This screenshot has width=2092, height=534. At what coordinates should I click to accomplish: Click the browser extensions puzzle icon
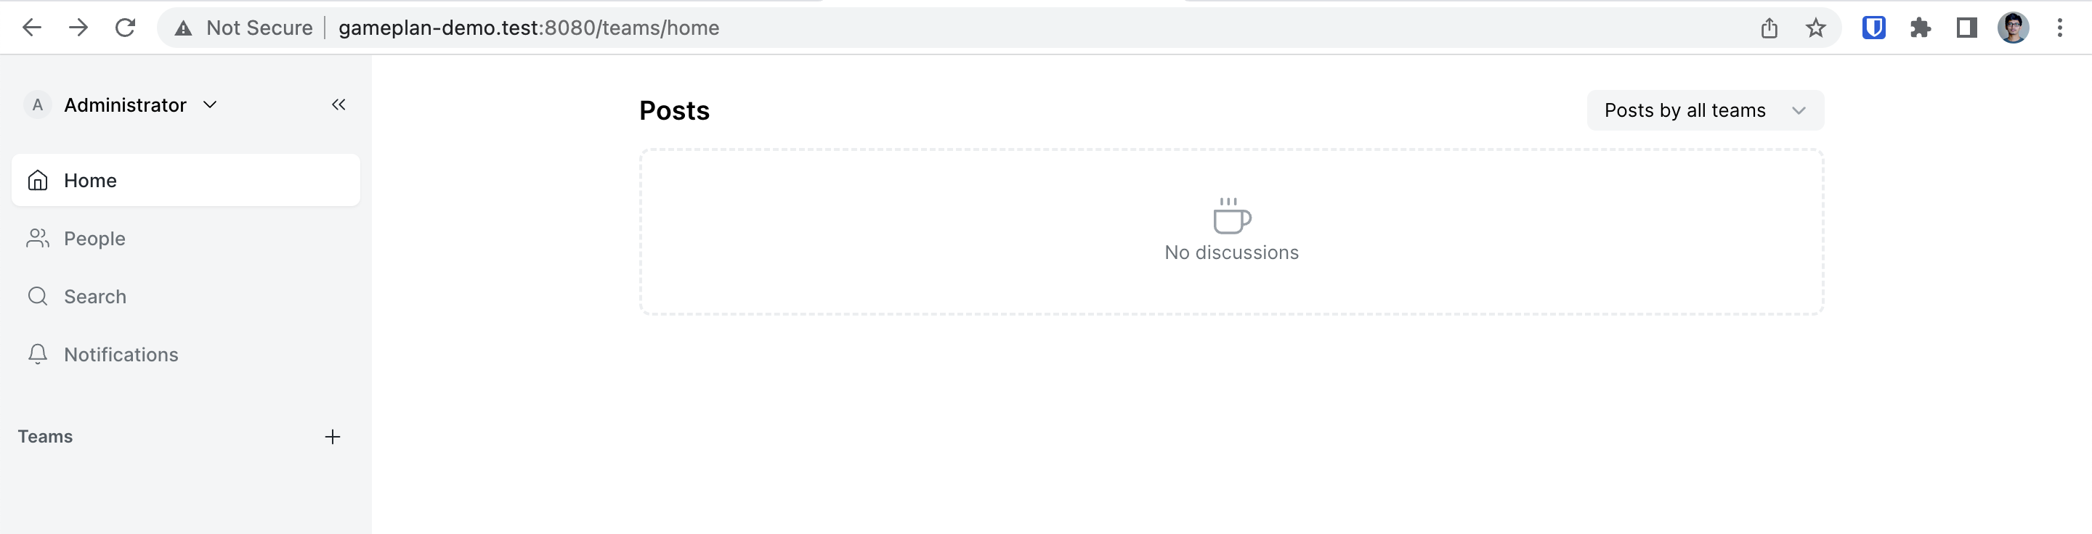1921,27
